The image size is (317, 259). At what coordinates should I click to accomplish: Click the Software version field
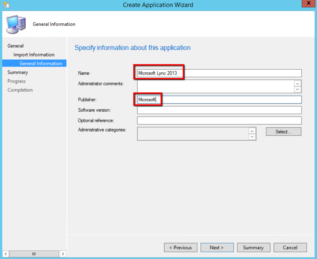pyautogui.click(x=219, y=110)
